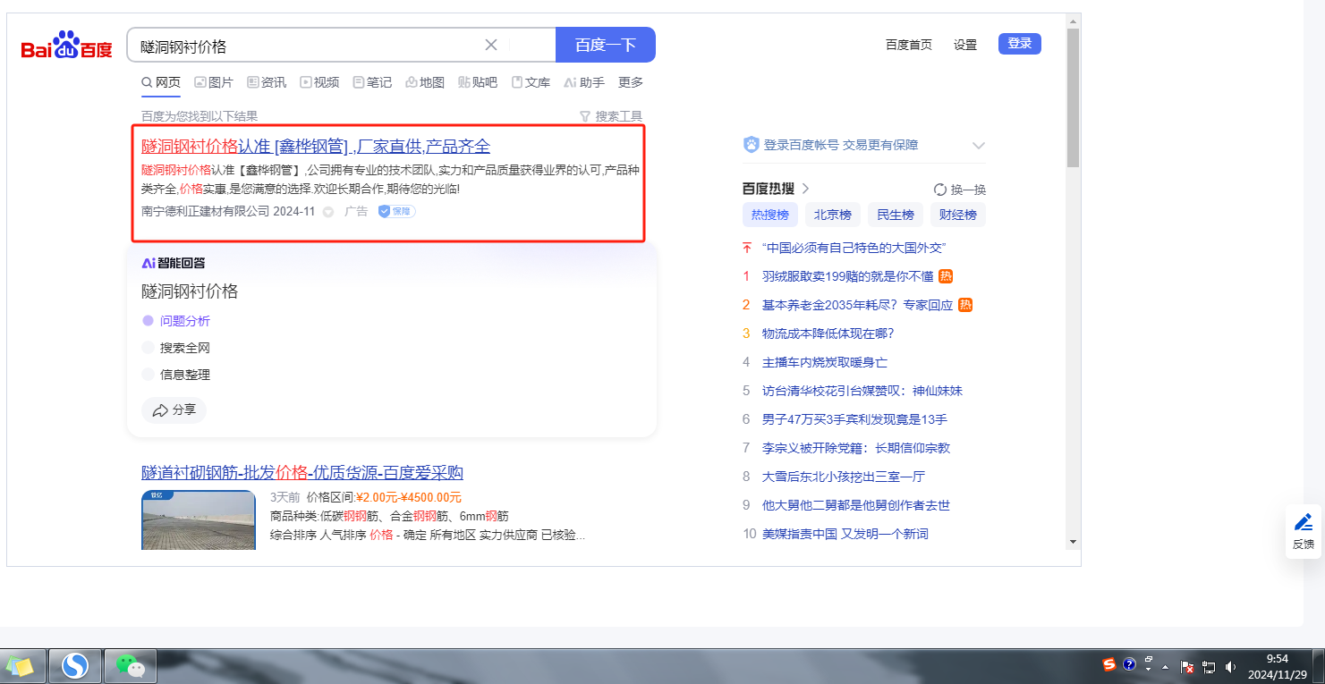Screen dimensions: 1325x684
Task: Switch to the 图片 tab
Action: (x=214, y=82)
